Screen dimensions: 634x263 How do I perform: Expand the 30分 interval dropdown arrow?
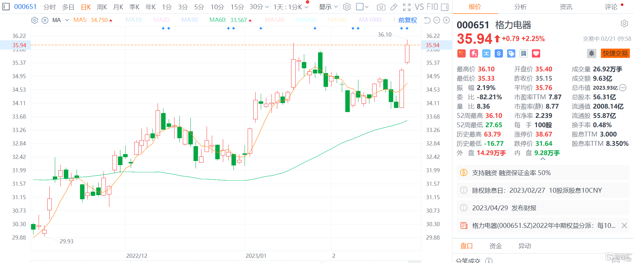(267, 7)
